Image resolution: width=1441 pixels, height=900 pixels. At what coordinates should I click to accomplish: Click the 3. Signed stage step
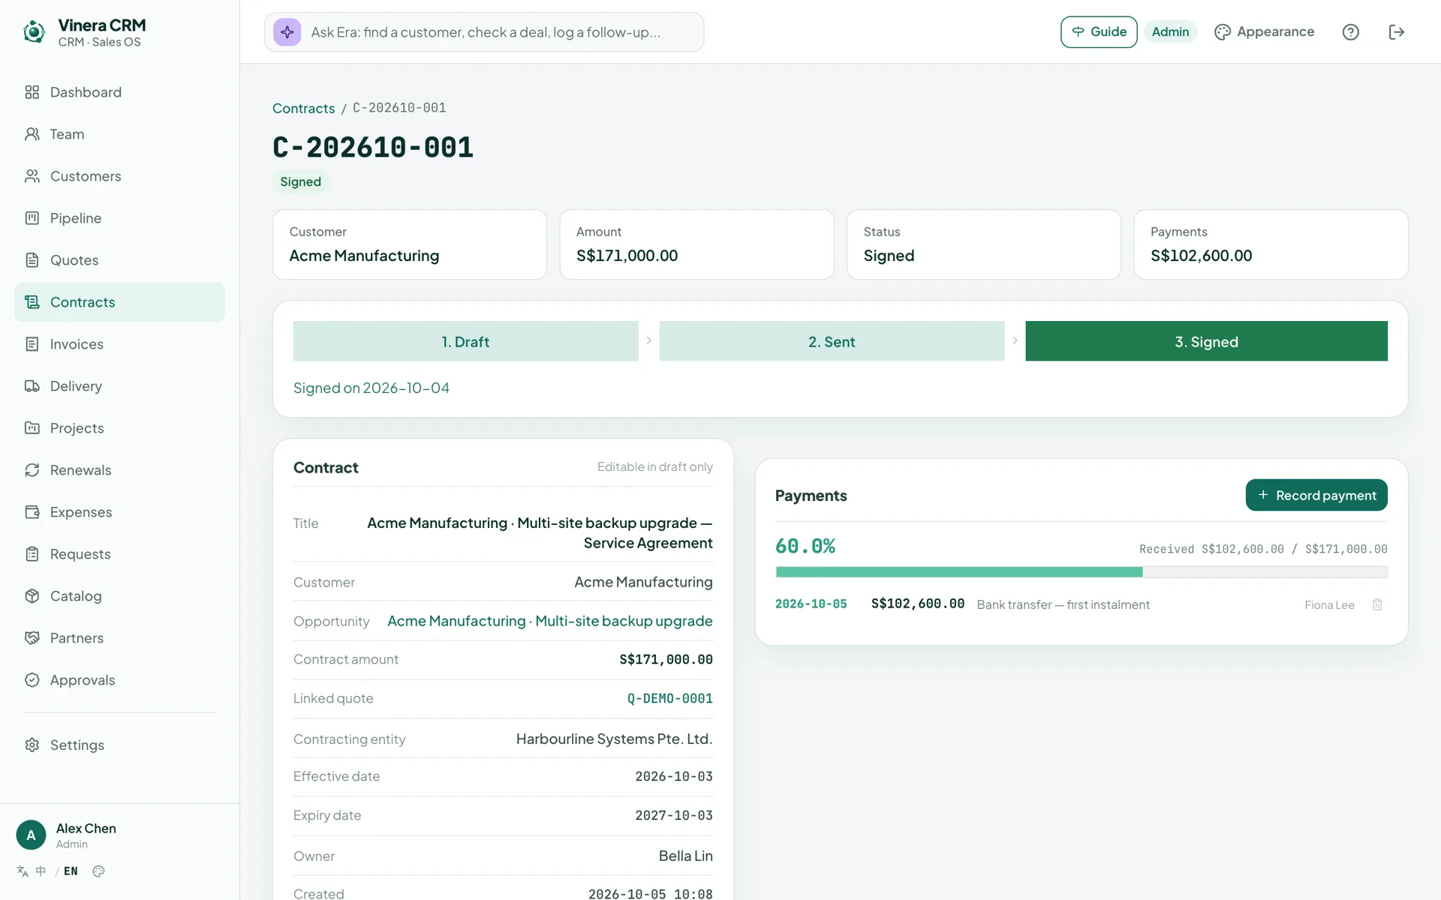click(x=1206, y=341)
